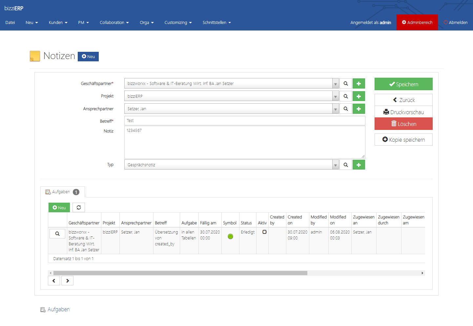The height and width of the screenshot is (326, 473).
Task: Click the search icon next to Geschäftspartner
Action: pos(346,84)
